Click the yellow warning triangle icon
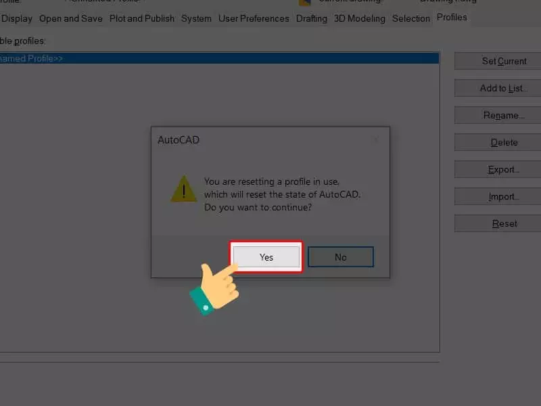The width and height of the screenshot is (541, 406). click(x=183, y=189)
